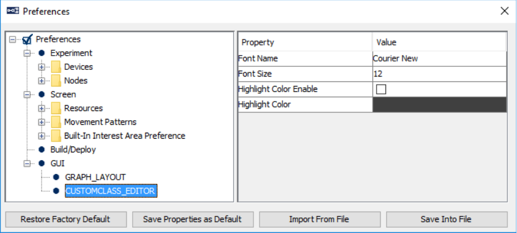
Task: Click the application icon in title bar
Action: [13, 11]
